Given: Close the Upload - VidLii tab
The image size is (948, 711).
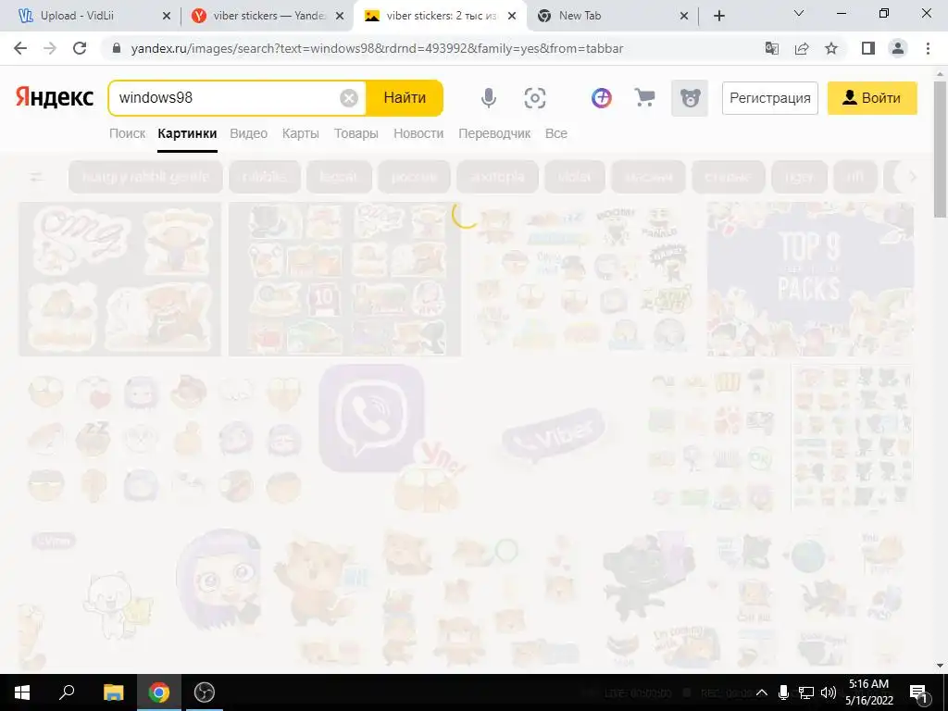Looking at the screenshot, I should coord(167,17).
